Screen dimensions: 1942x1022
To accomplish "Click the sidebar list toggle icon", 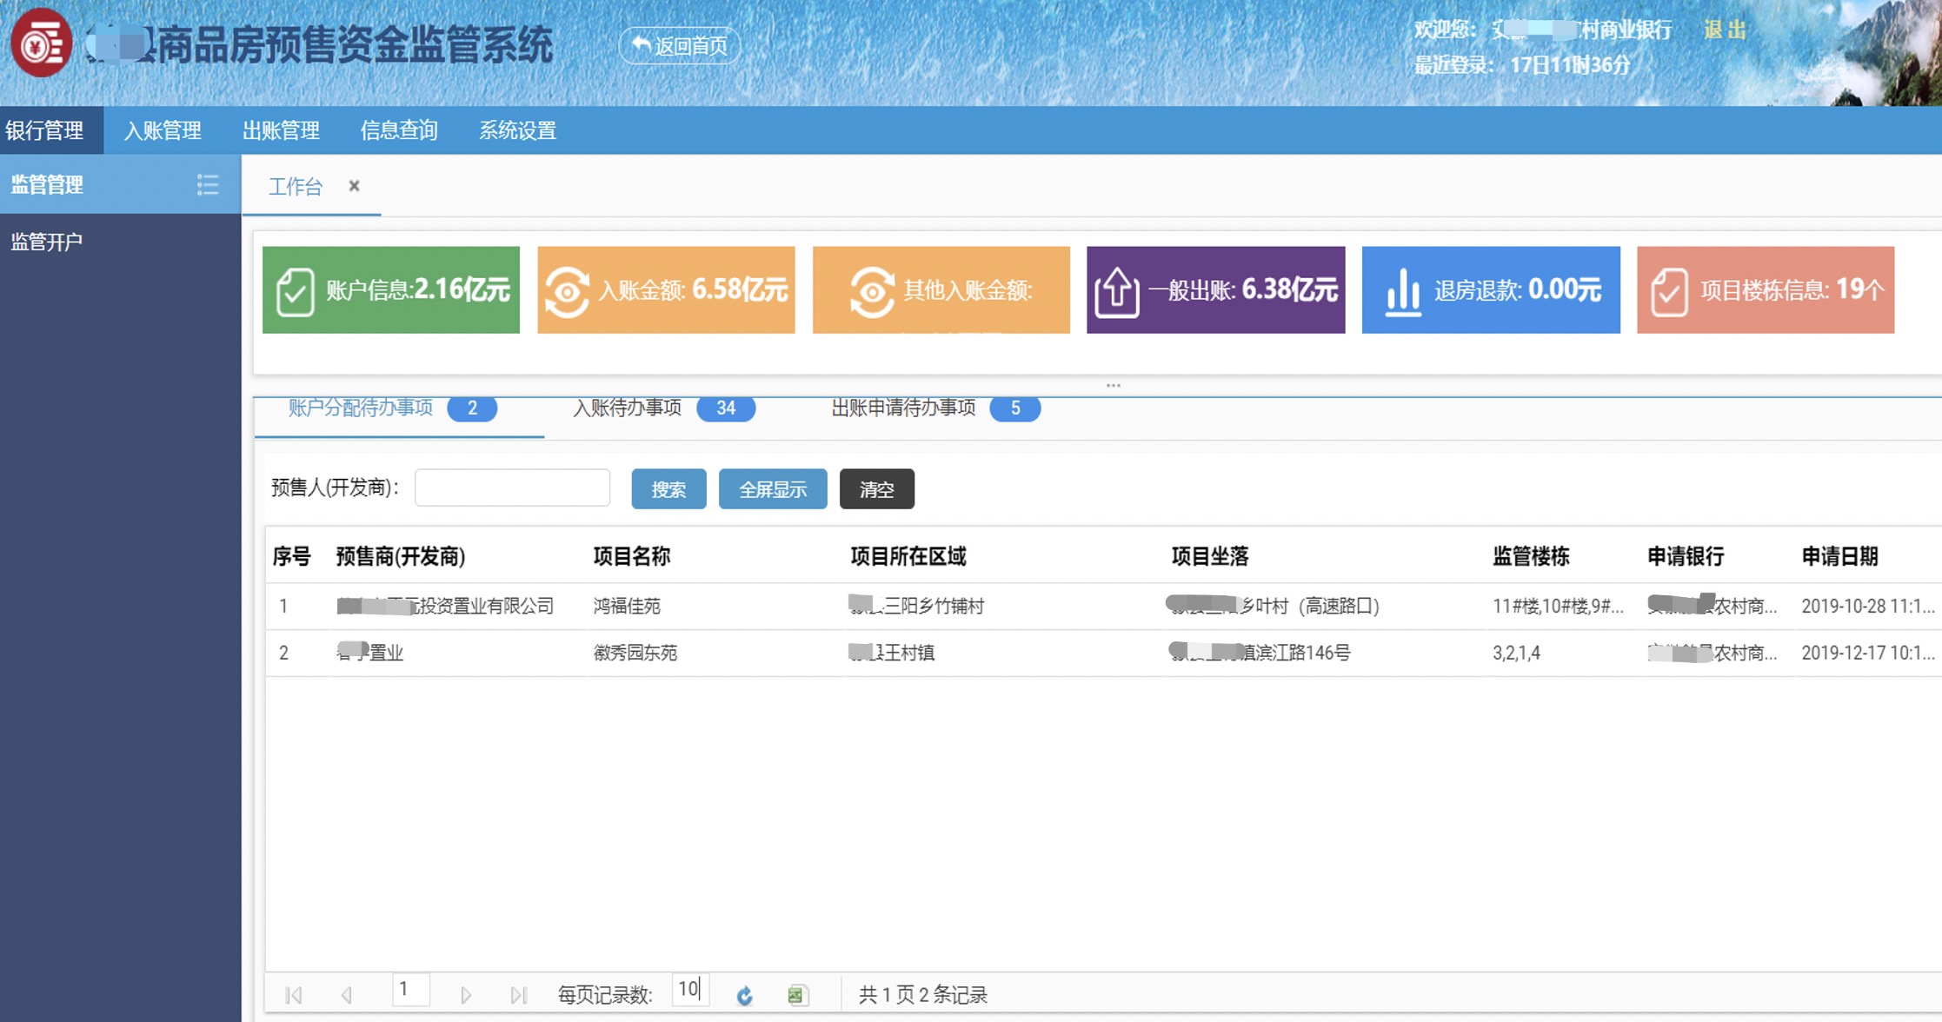I will (x=207, y=185).
